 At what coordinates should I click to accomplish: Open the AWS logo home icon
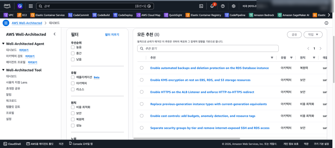point(7,6)
